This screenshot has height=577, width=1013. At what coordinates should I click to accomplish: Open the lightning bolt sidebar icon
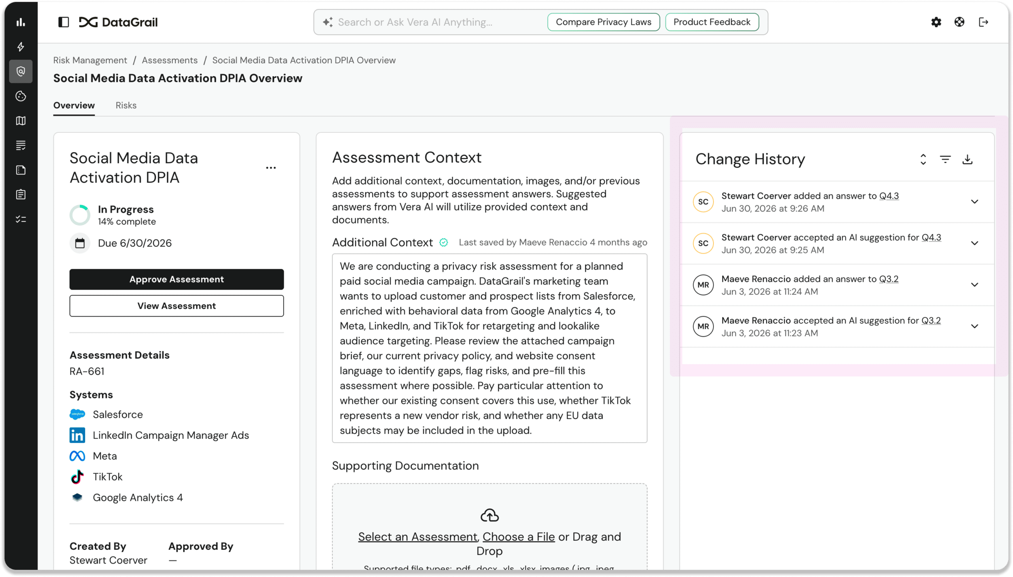click(21, 47)
